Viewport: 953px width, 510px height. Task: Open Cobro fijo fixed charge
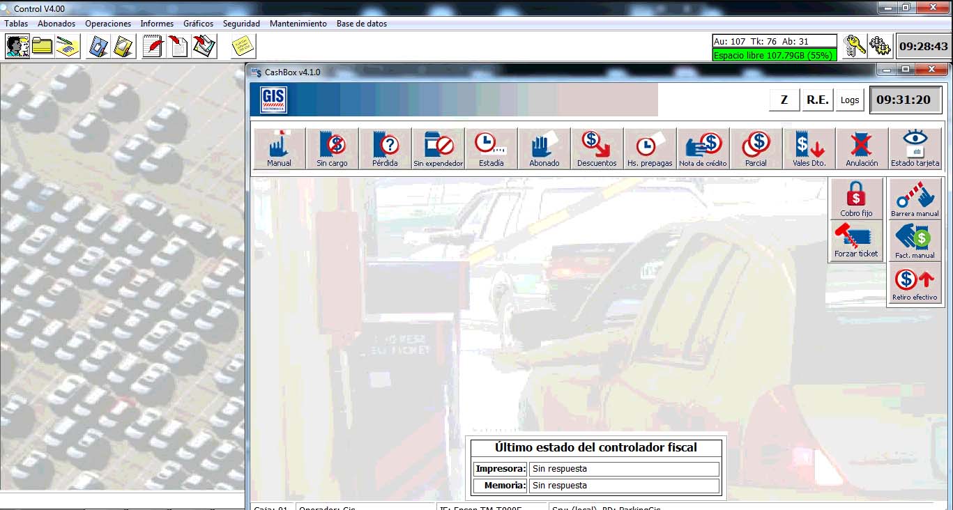tap(856, 199)
